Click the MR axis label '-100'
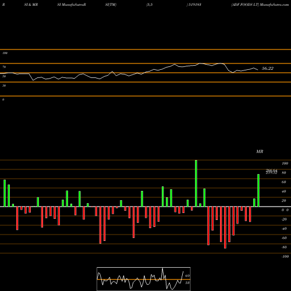The width and height of the screenshot is (291, 291). tap(285, 257)
